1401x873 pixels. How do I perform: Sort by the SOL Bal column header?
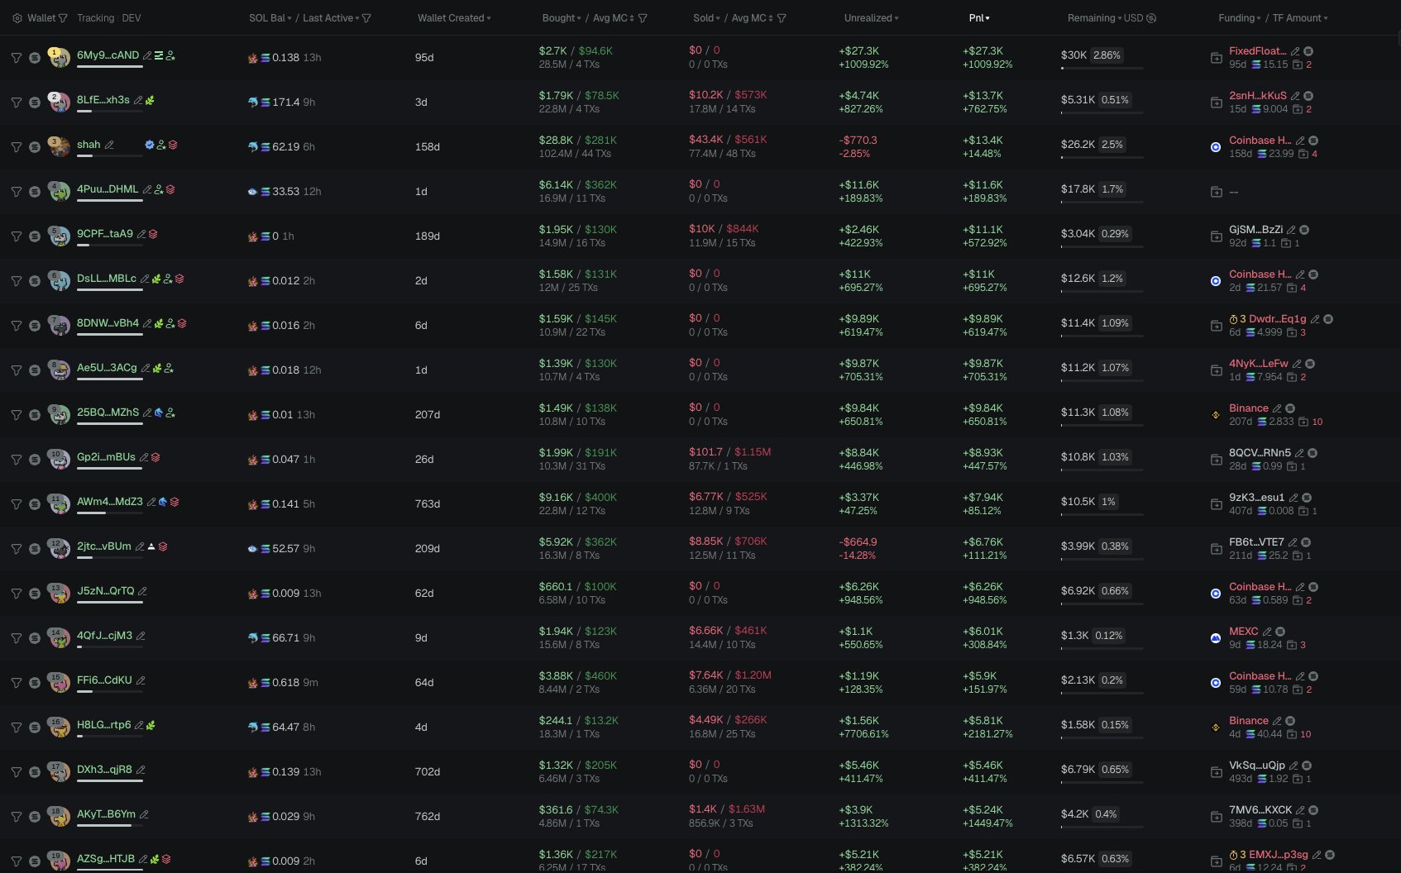click(x=270, y=18)
